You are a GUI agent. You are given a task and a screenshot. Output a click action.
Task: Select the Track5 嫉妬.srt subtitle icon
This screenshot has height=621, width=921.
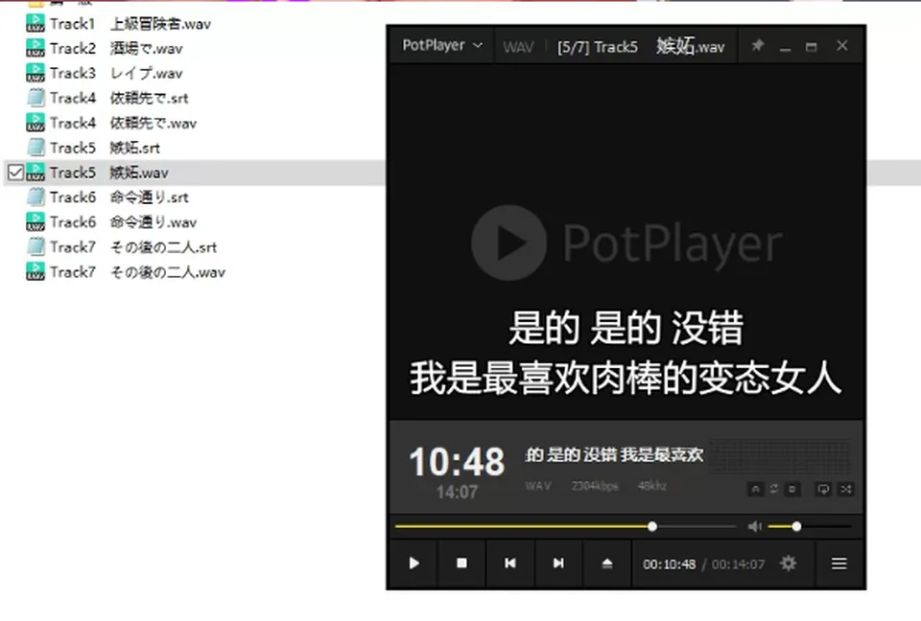pyautogui.click(x=35, y=148)
